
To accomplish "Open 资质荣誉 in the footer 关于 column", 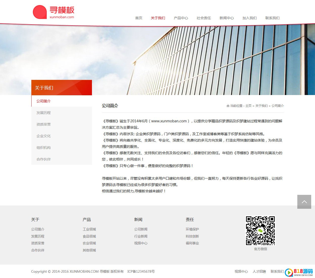I will pyautogui.click(x=38, y=243).
